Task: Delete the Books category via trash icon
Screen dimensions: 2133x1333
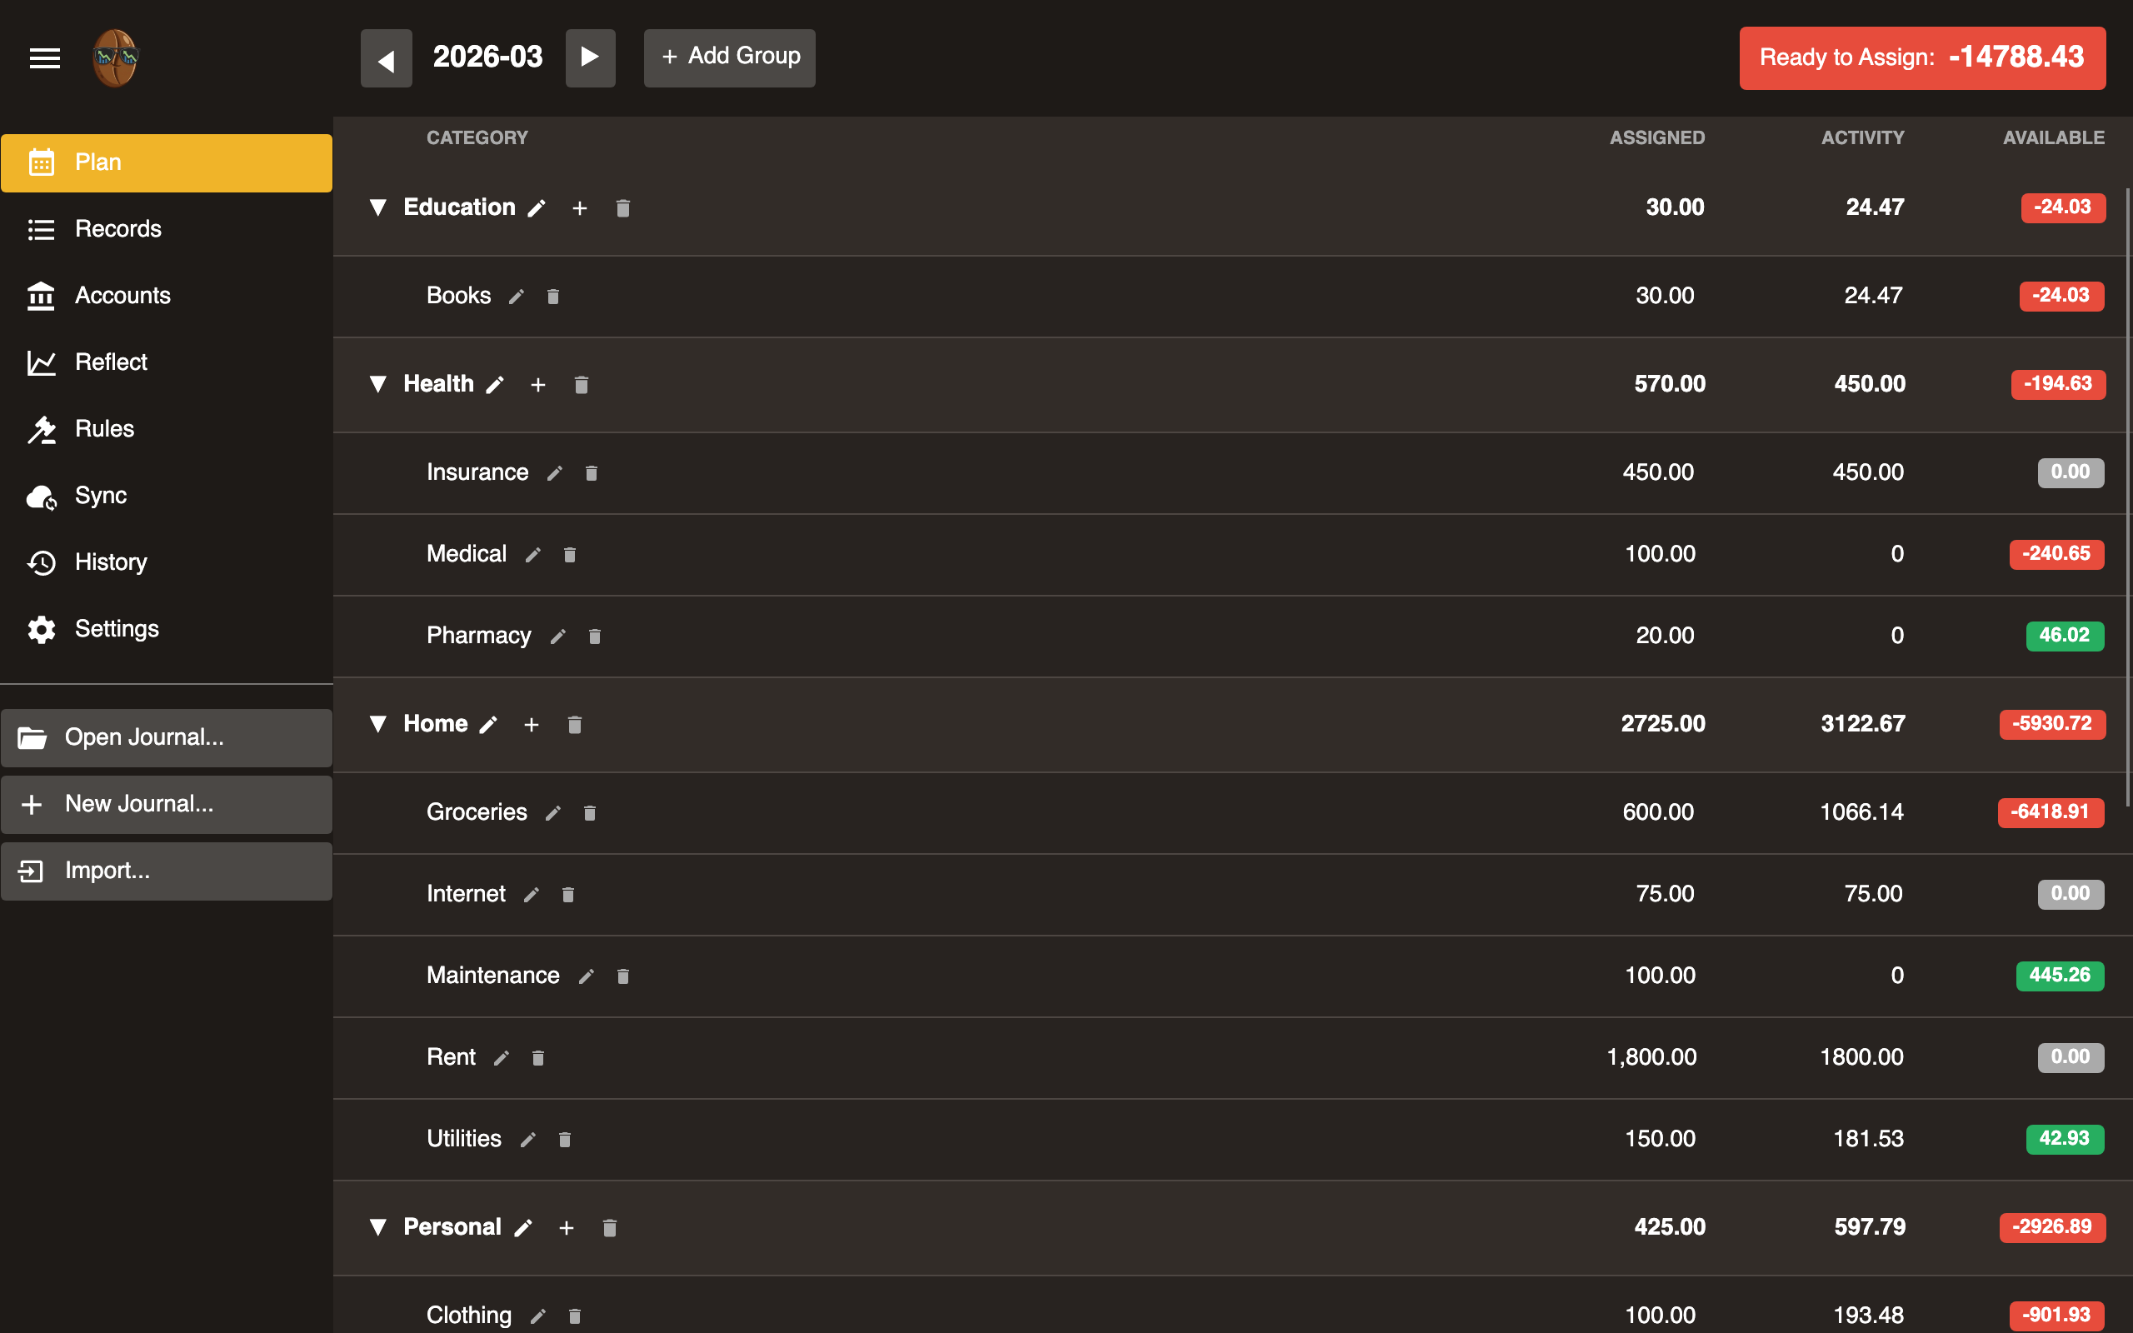Action: pyautogui.click(x=552, y=297)
